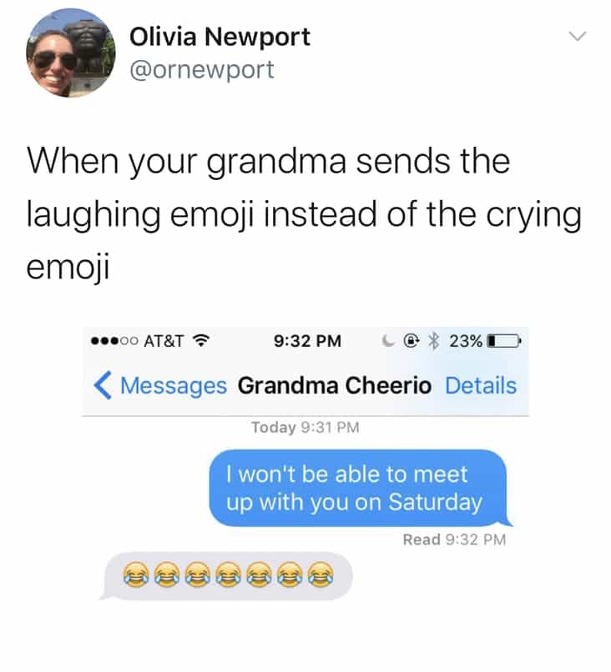Tap the rotation lock status icon
The image size is (611, 672).
(411, 341)
